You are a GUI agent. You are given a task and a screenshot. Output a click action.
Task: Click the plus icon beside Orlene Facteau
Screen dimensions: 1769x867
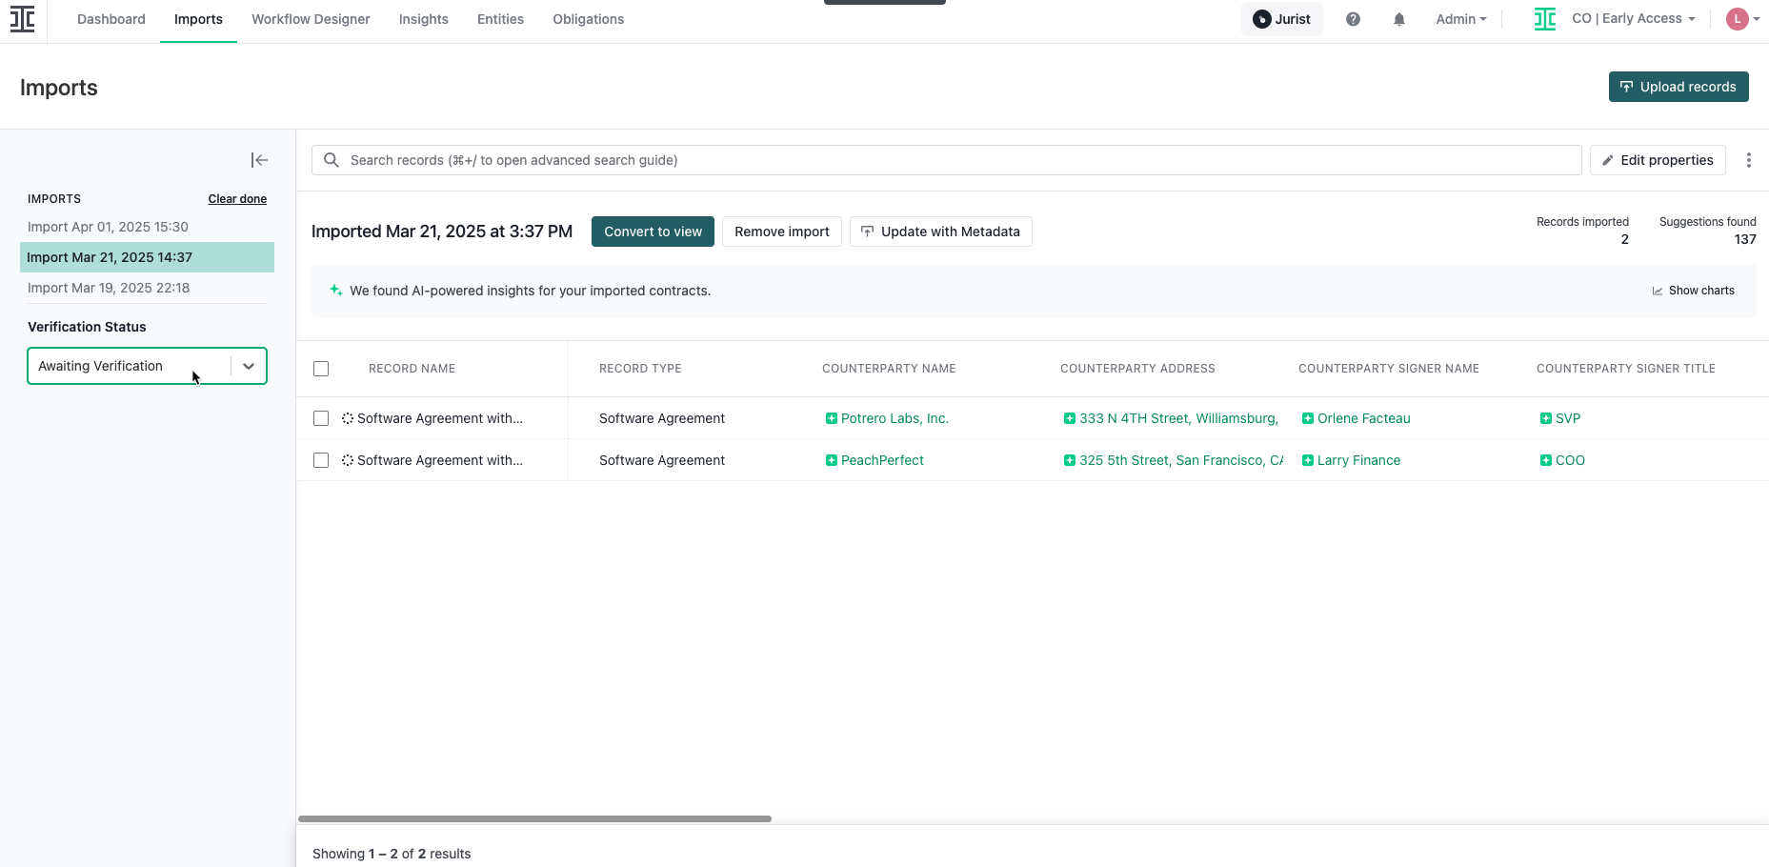1307,418
